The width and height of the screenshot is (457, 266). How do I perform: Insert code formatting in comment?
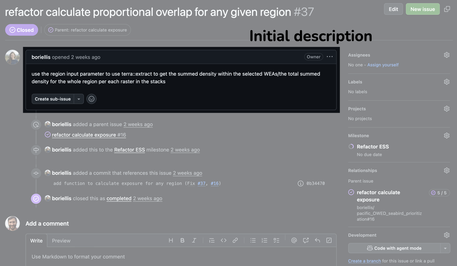tap(223, 241)
